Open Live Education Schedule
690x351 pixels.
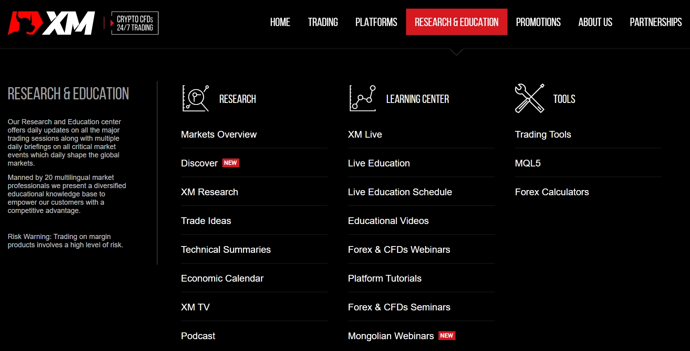pyautogui.click(x=400, y=192)
